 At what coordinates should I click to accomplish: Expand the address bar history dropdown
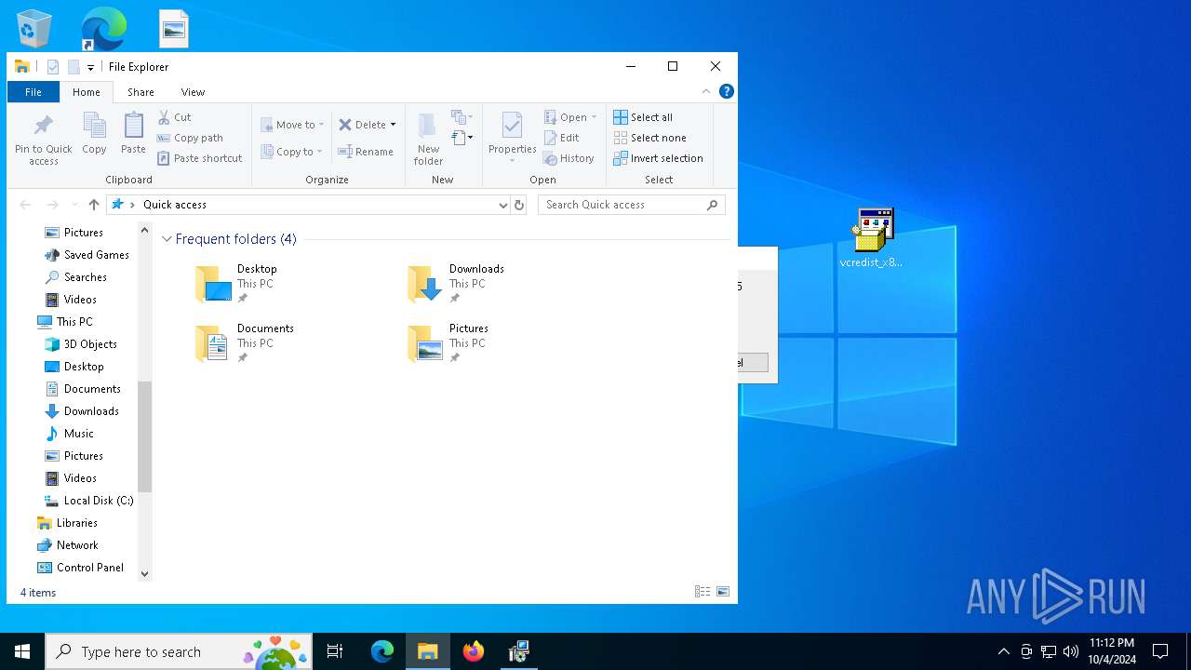[x=503, y=205]
